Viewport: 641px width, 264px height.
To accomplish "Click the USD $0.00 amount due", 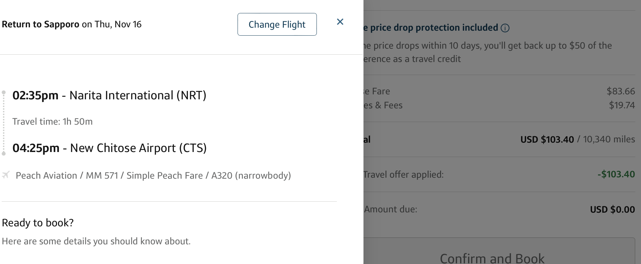I will 612,209.
